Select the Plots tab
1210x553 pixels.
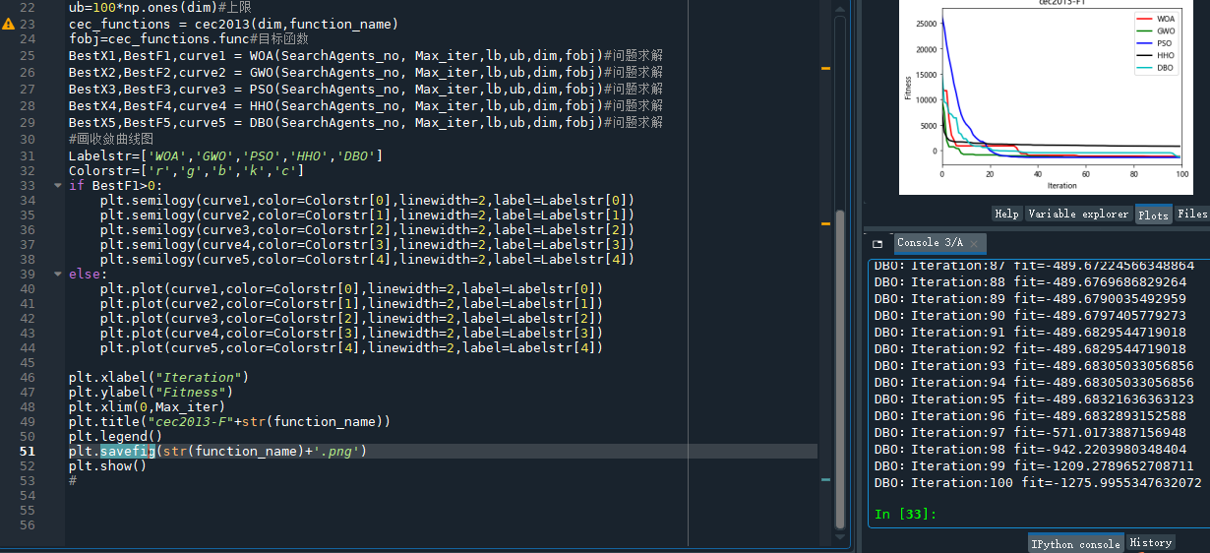coord(1153,214)
